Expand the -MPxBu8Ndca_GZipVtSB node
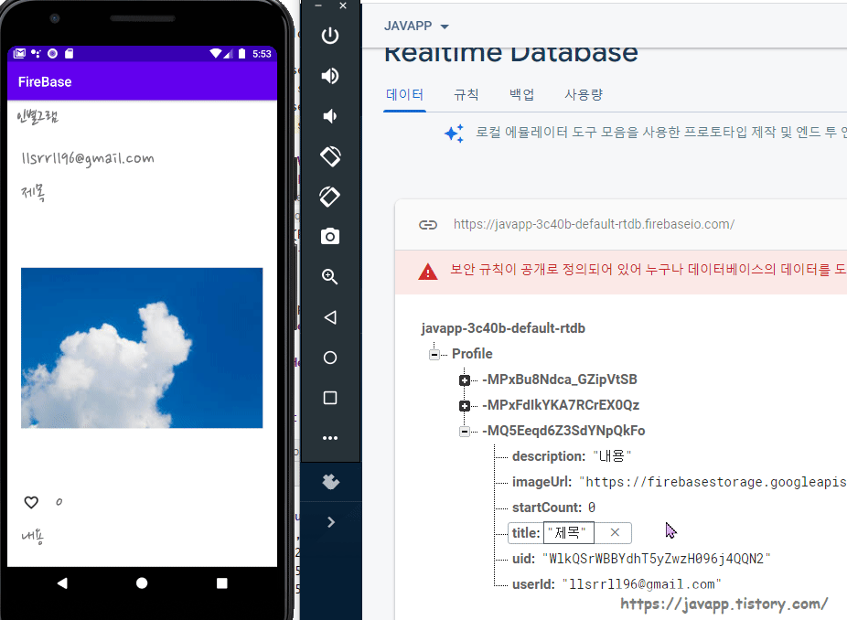Screen dimensions: 847x620 464,380
